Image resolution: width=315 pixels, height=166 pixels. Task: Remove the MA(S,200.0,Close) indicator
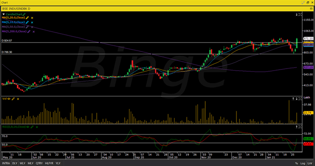coord(34,32)
